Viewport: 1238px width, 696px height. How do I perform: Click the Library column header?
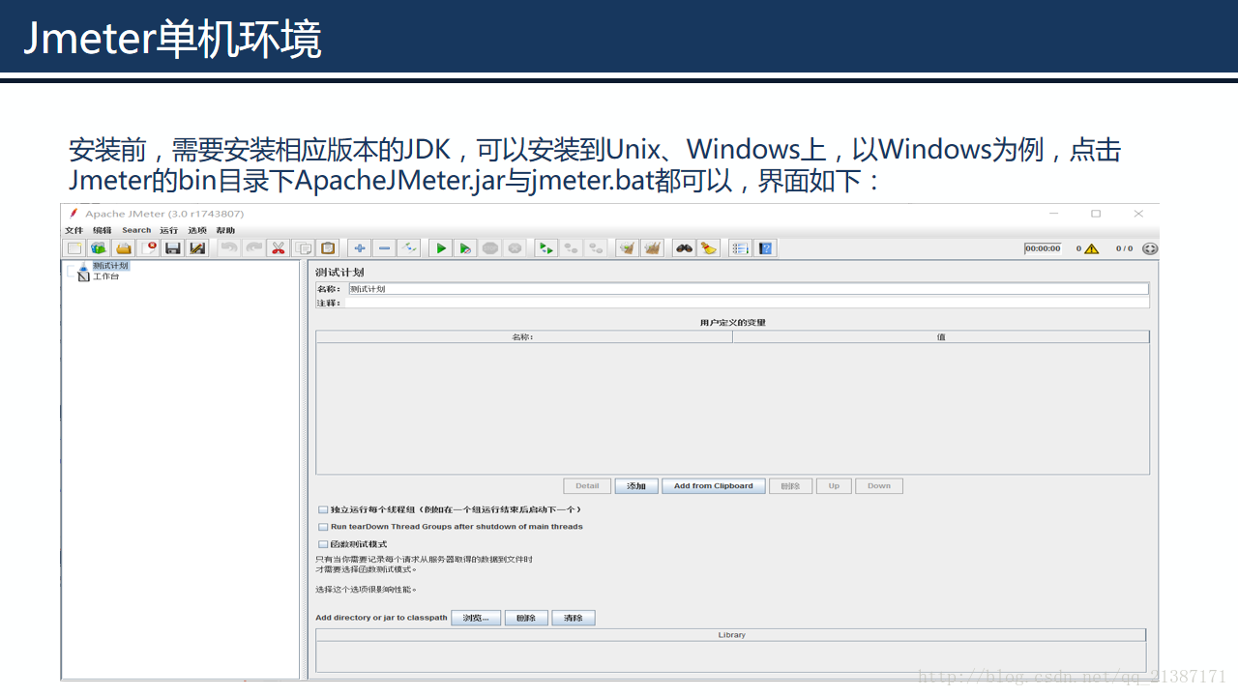731,635
